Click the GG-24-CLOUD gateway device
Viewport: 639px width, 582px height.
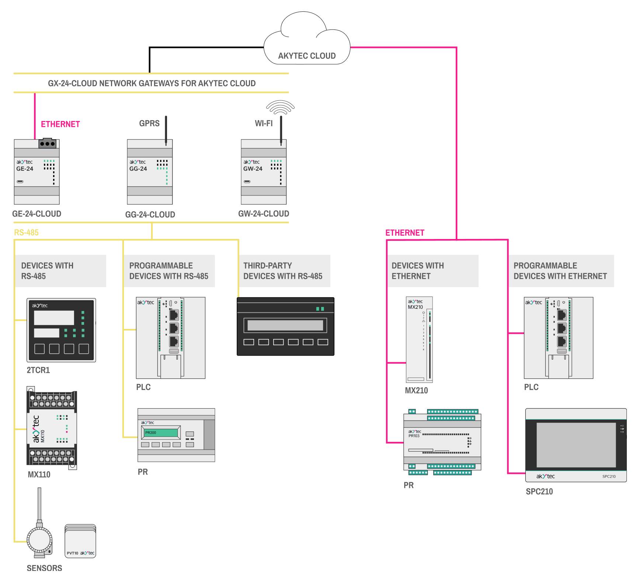[149, 172]
